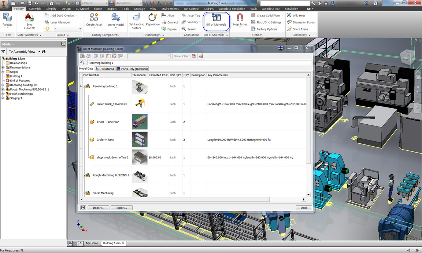The image size is (422, 253).
Task: Open Factory Options
Action: [264, 29]
